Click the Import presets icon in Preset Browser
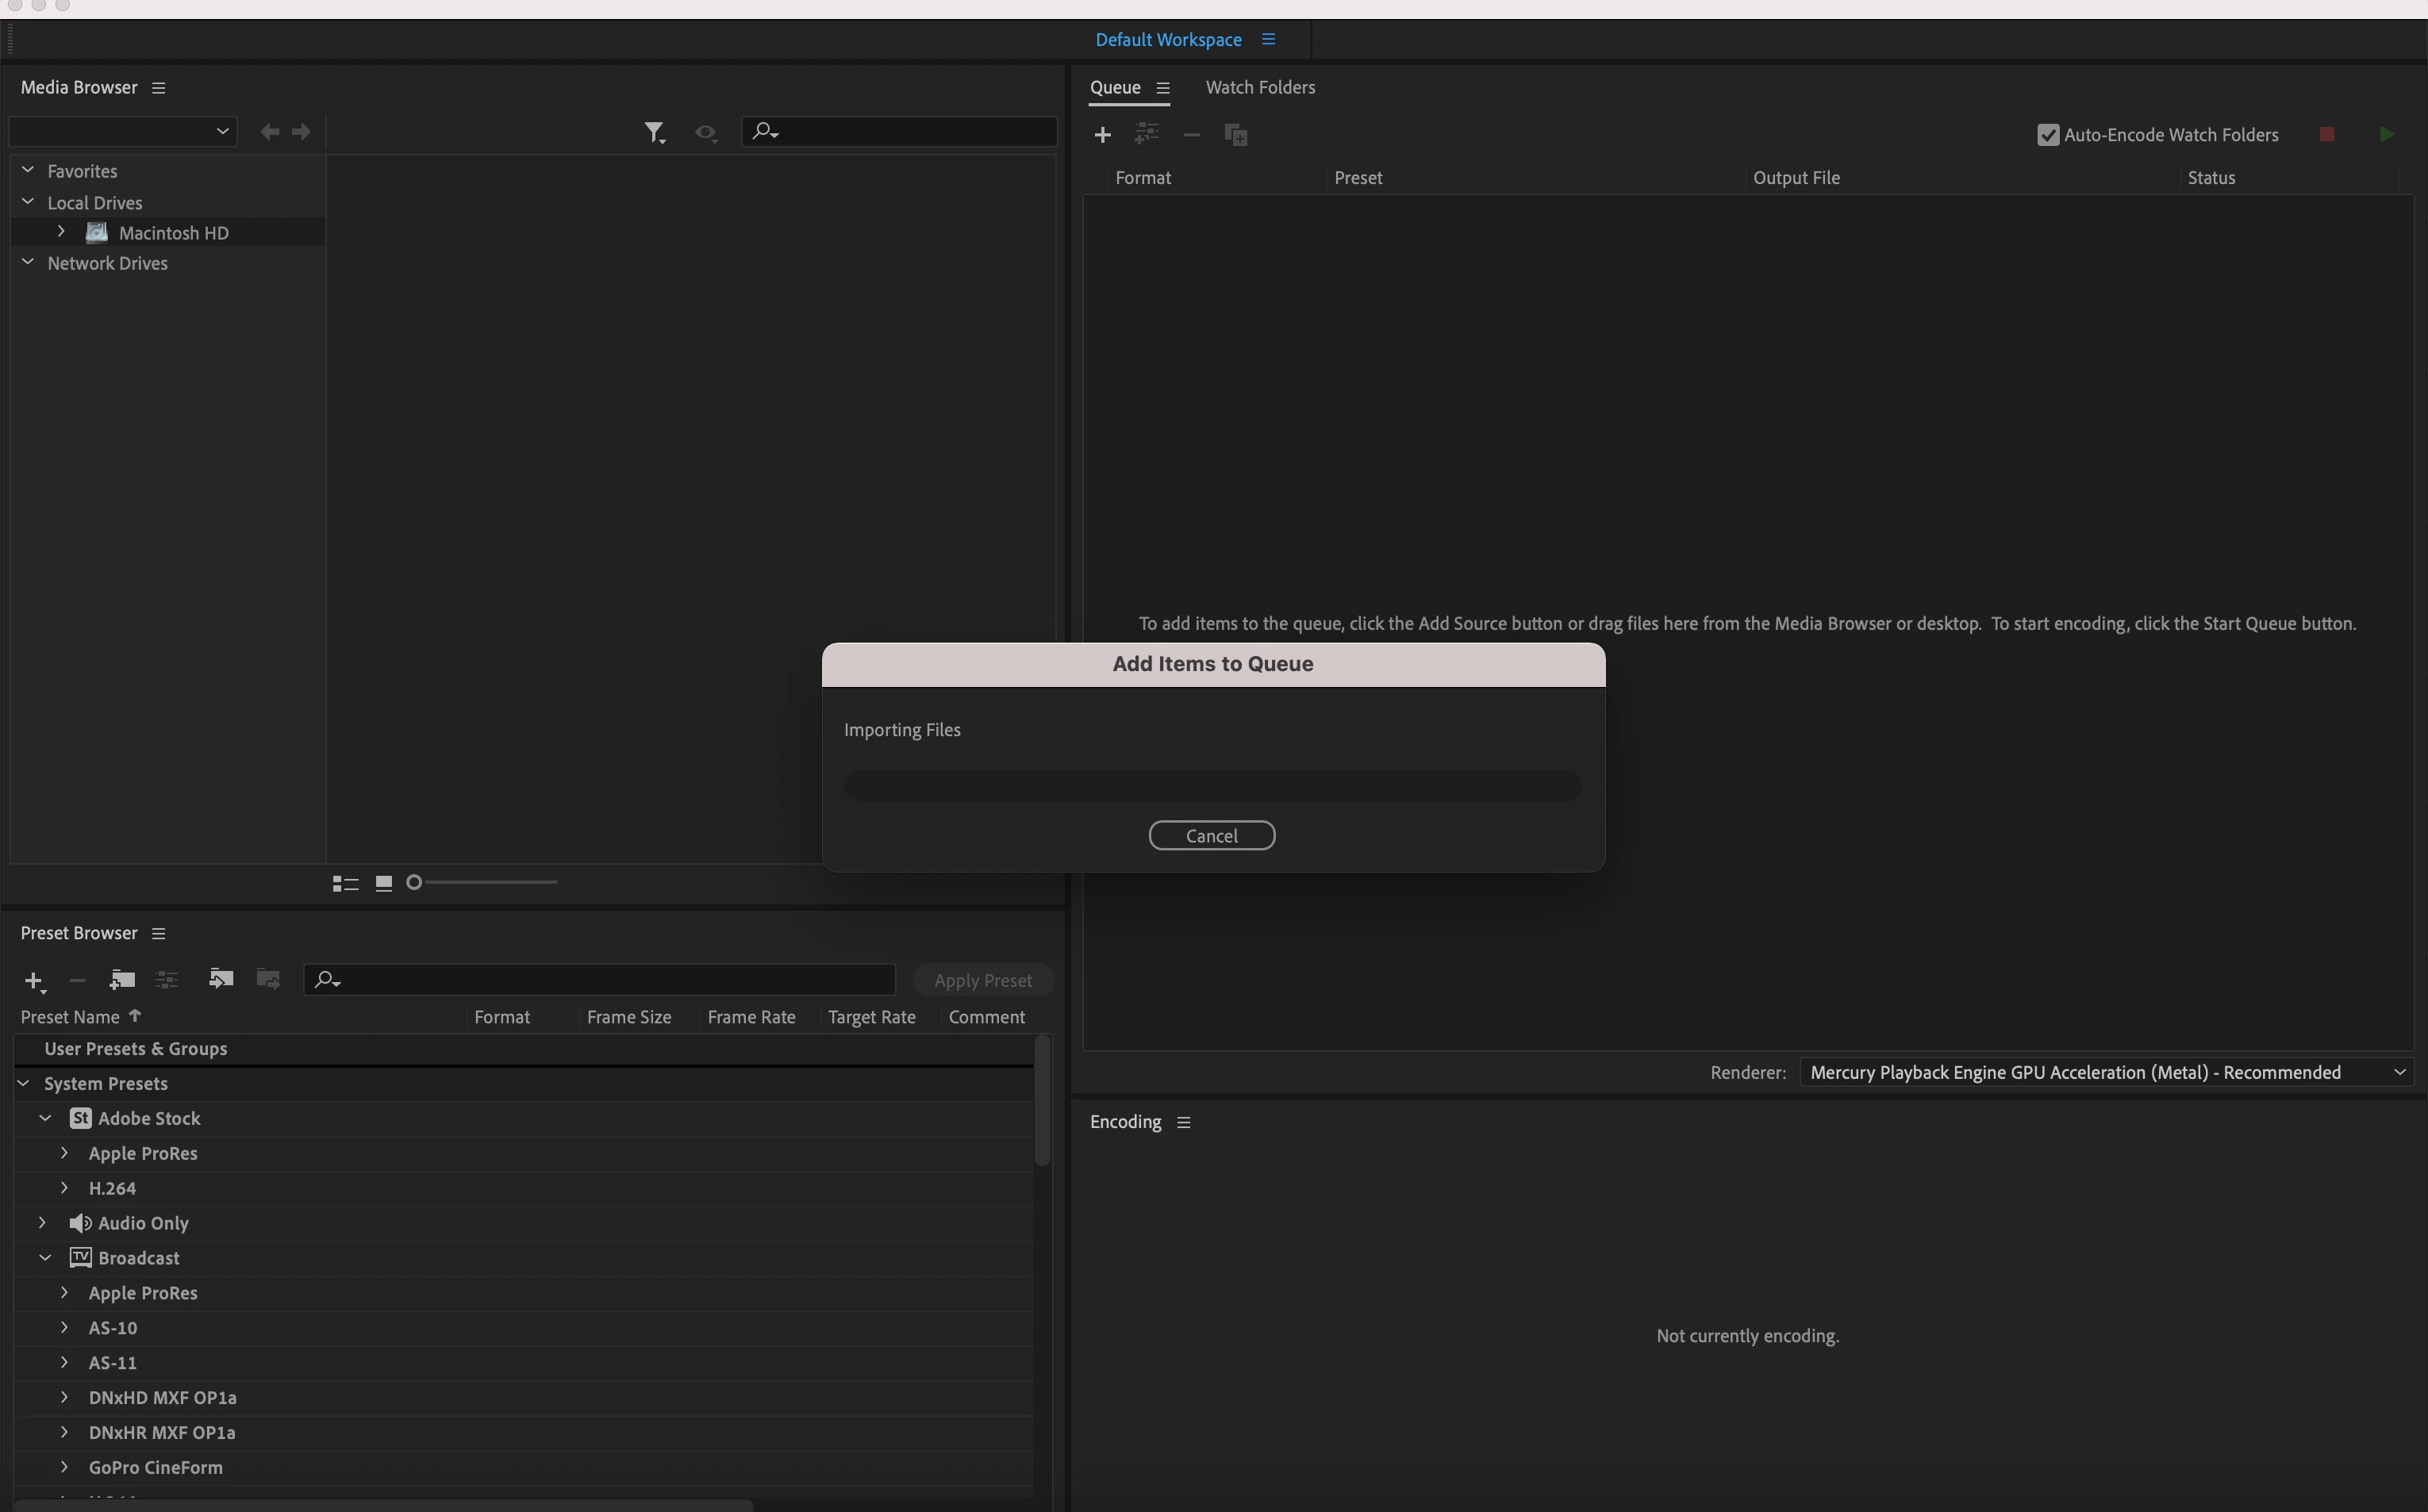The width and height of the screenshot is (2428, 1512). (220, 979)
